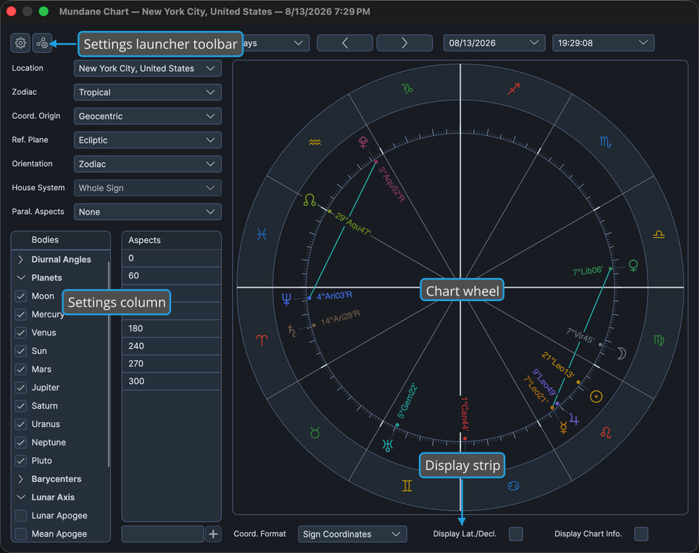The width and height of the screenshot is (699, 553).
Task: Click the Sun glyph in chart
Action: pos(596,397)
